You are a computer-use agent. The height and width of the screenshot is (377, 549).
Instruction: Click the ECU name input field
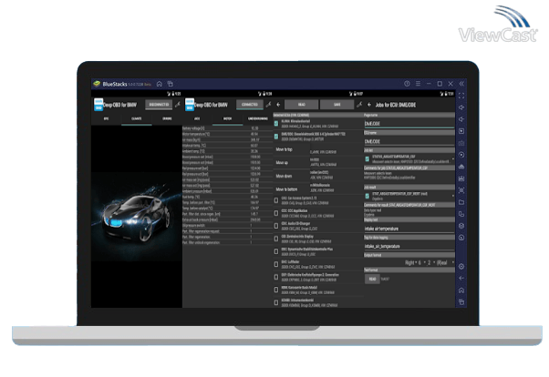pos(409,142)
